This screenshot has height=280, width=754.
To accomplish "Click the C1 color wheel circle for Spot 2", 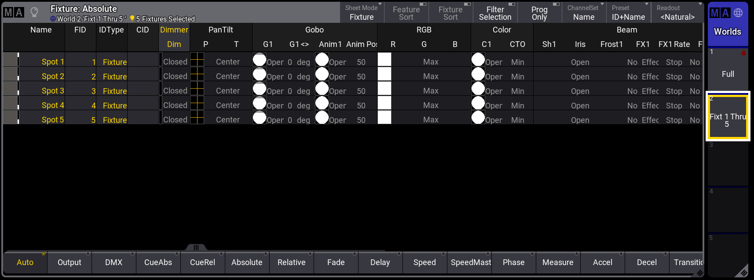I will pyautogui.click(x=478, y=74).
